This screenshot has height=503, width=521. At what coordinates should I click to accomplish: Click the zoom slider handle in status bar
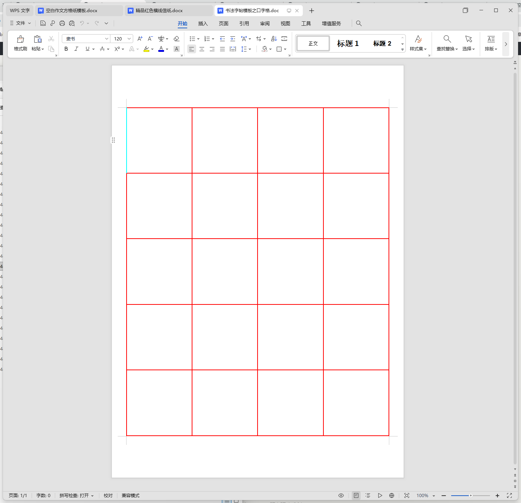(x=471, y=496)
